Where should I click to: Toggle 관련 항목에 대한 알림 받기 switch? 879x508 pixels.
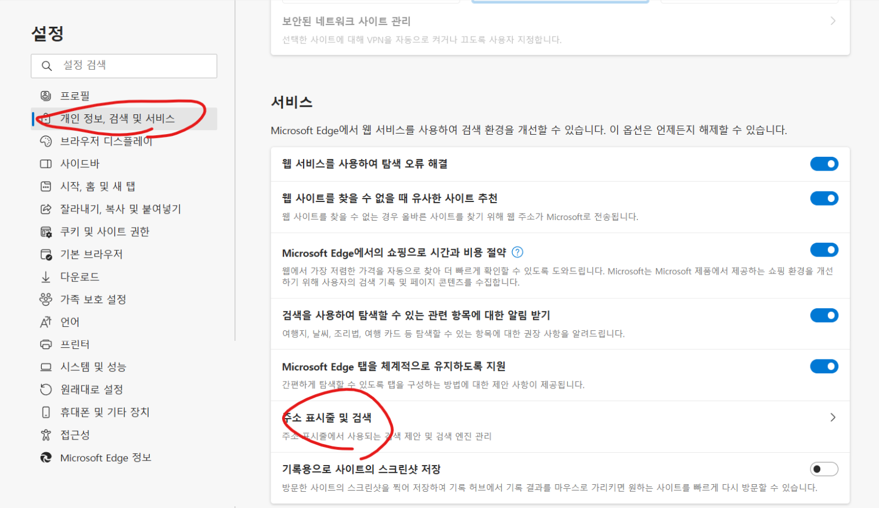coord(824,315)
